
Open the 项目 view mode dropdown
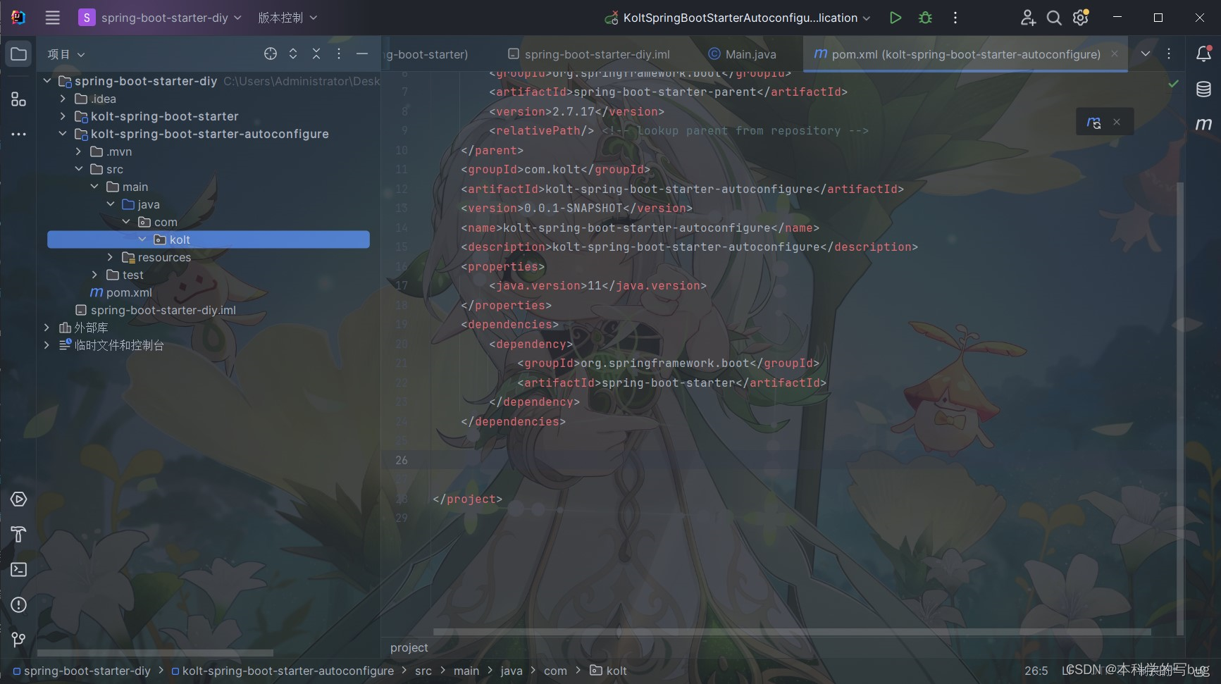(66, 54)
